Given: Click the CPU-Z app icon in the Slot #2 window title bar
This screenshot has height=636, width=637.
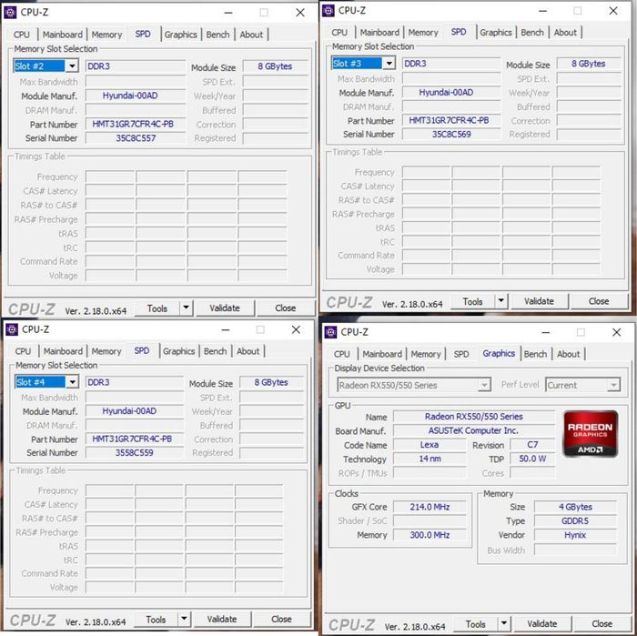Looking at the screenshot, I should point(10,13).
